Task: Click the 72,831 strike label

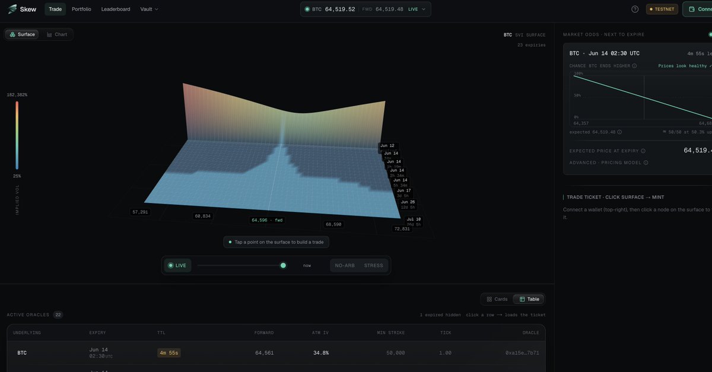Action: pos(402,228)
